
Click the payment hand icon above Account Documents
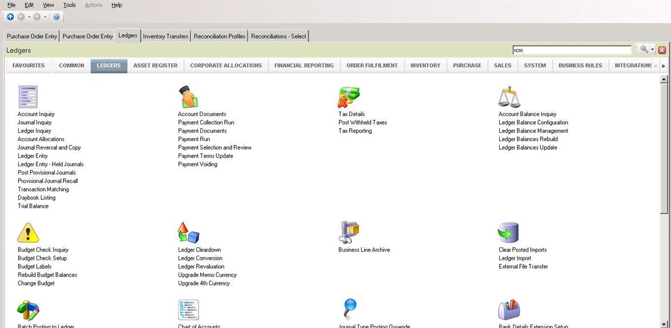click(188, 97)
